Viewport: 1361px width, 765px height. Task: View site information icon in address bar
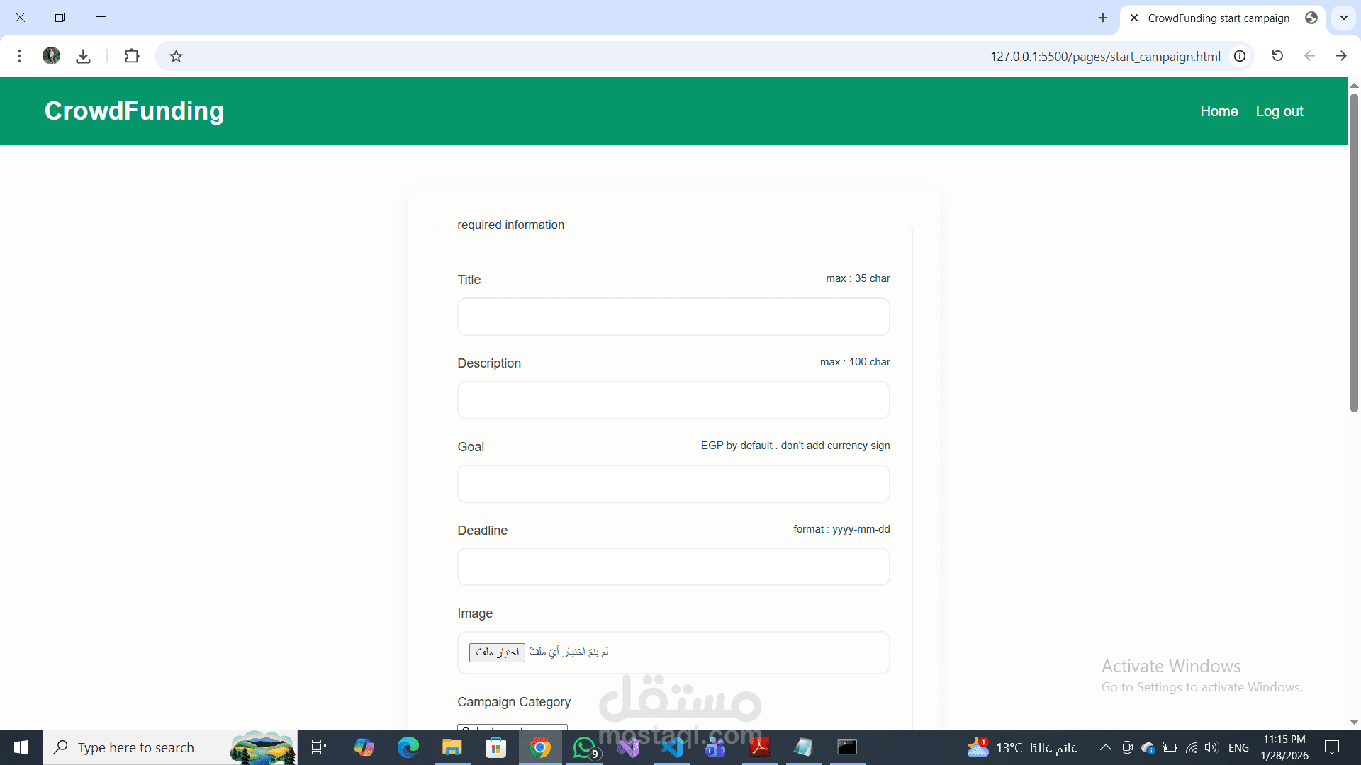1240,56
